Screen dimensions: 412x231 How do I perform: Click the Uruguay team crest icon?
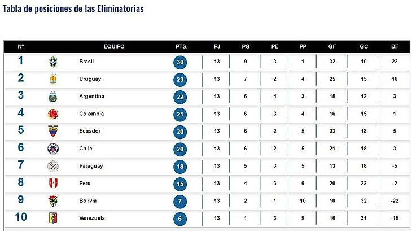(53, 79)
